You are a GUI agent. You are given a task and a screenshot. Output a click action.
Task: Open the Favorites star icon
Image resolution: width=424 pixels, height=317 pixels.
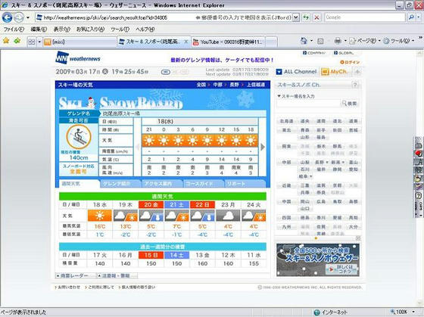[x=6, y=41]
